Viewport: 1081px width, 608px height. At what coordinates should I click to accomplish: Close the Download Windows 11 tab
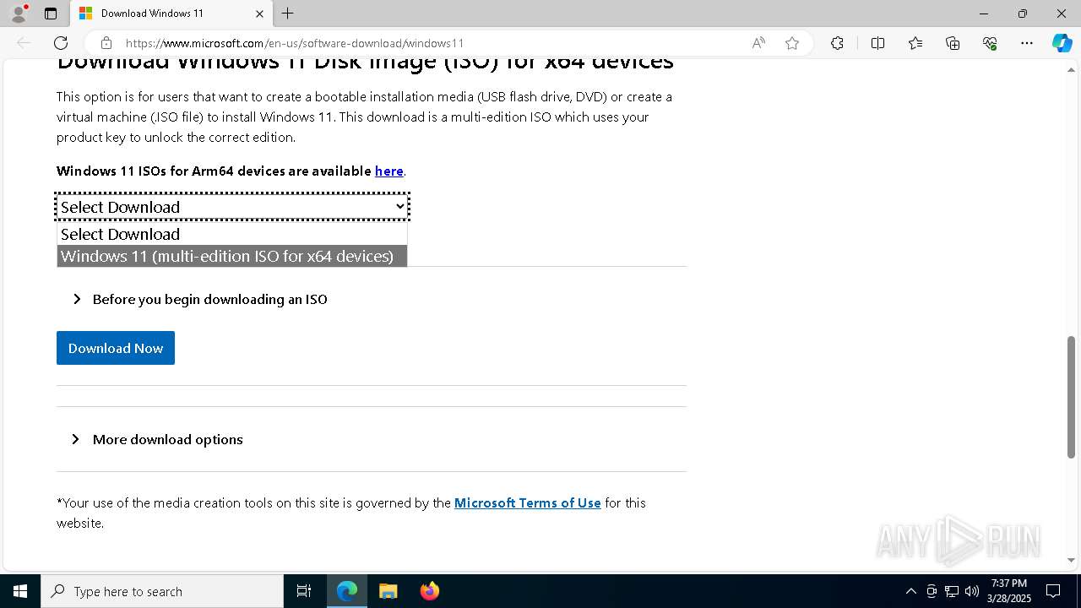[x=259, y=14]
